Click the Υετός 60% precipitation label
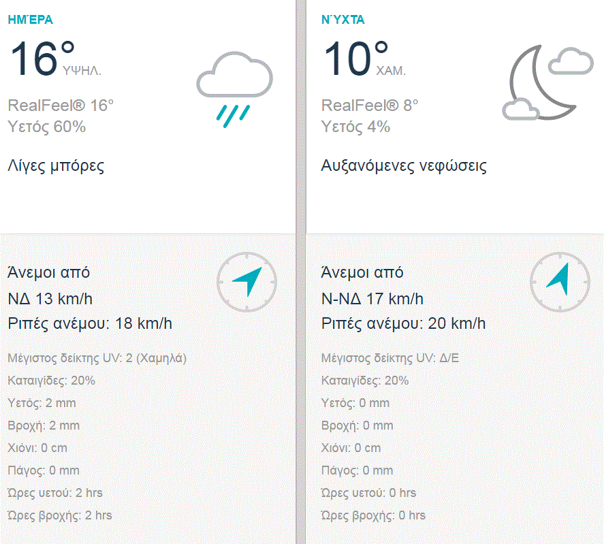The height and width of the screenshot is (544, 604). click(x=47, y=127)
